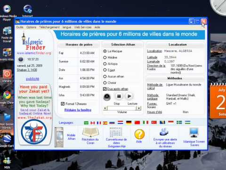226x170 pixels.
Task: Click the Volume slider track
Action: 122,108
